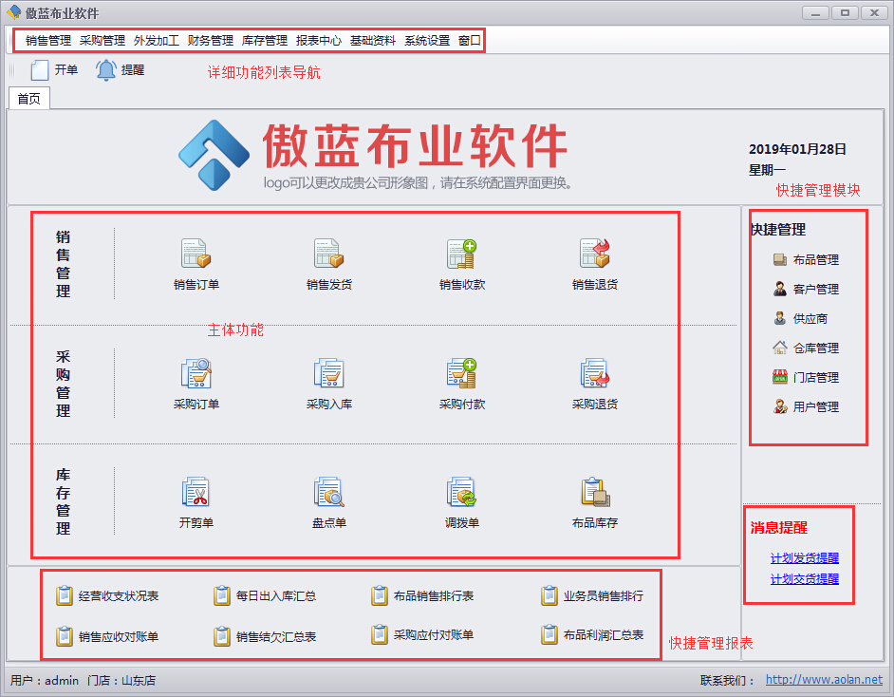Open the 报表中心 menu

(x=319, y=41)
